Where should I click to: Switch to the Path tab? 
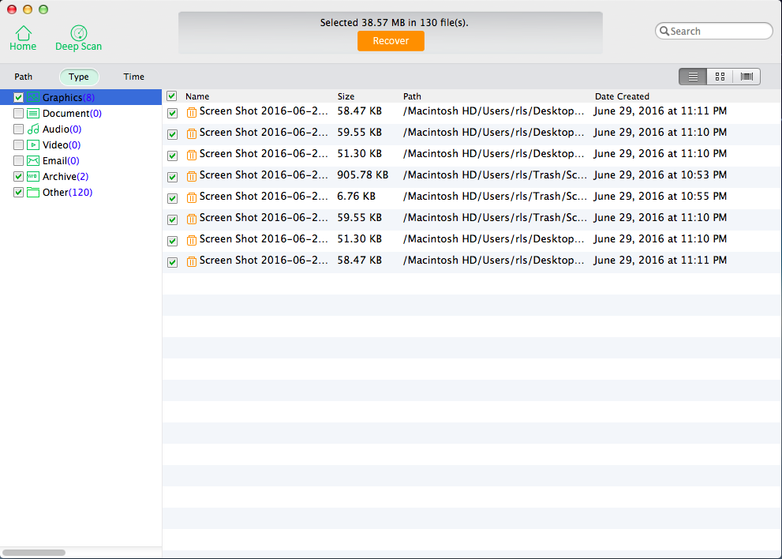[x=24, y=77]
